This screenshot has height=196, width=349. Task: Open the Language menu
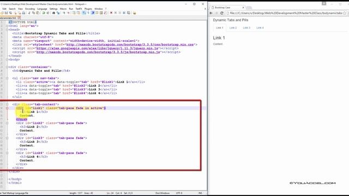pos(42,9)
